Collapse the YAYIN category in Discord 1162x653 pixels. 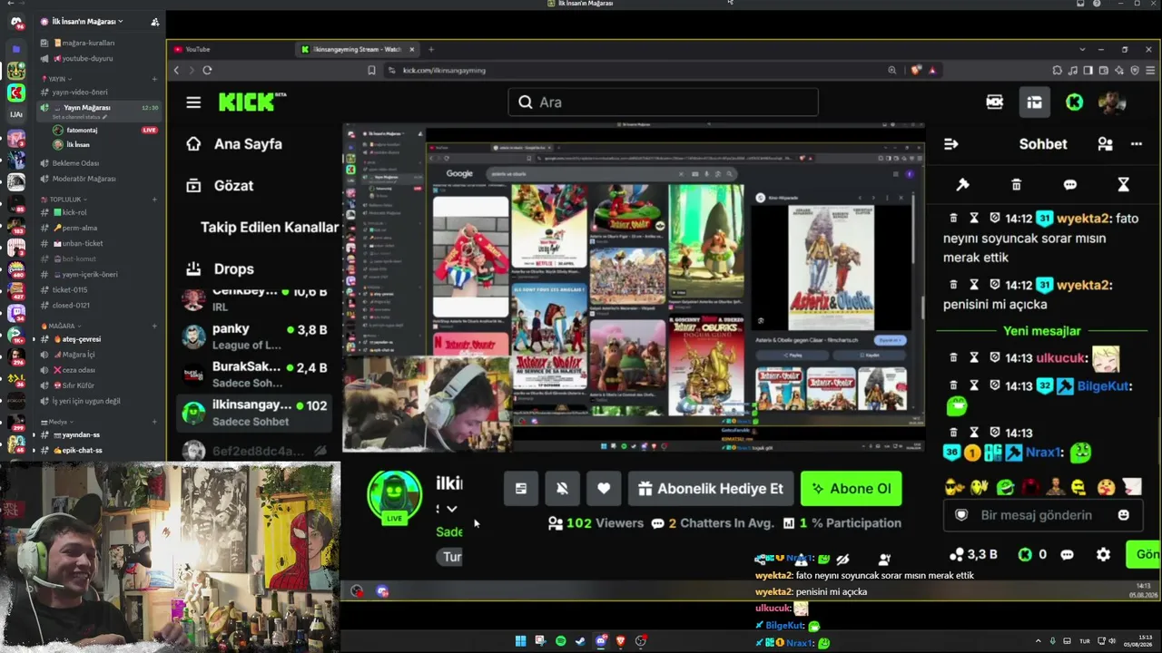click(60, 79)
